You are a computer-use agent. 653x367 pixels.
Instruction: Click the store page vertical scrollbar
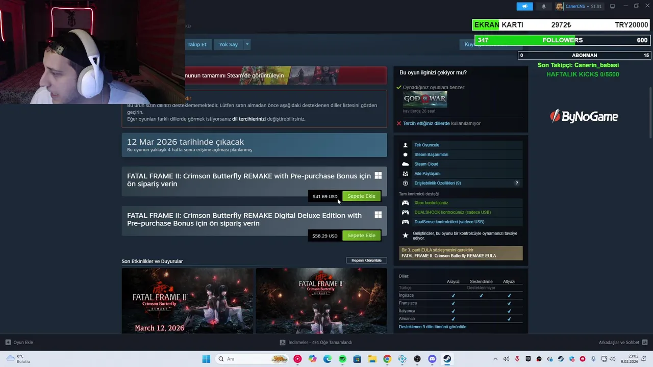[650, 112]
